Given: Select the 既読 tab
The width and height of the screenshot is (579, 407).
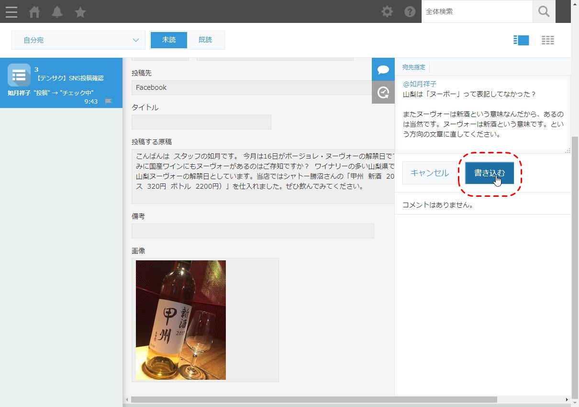Looking at the screenshot, I should [x=205, y=40].
